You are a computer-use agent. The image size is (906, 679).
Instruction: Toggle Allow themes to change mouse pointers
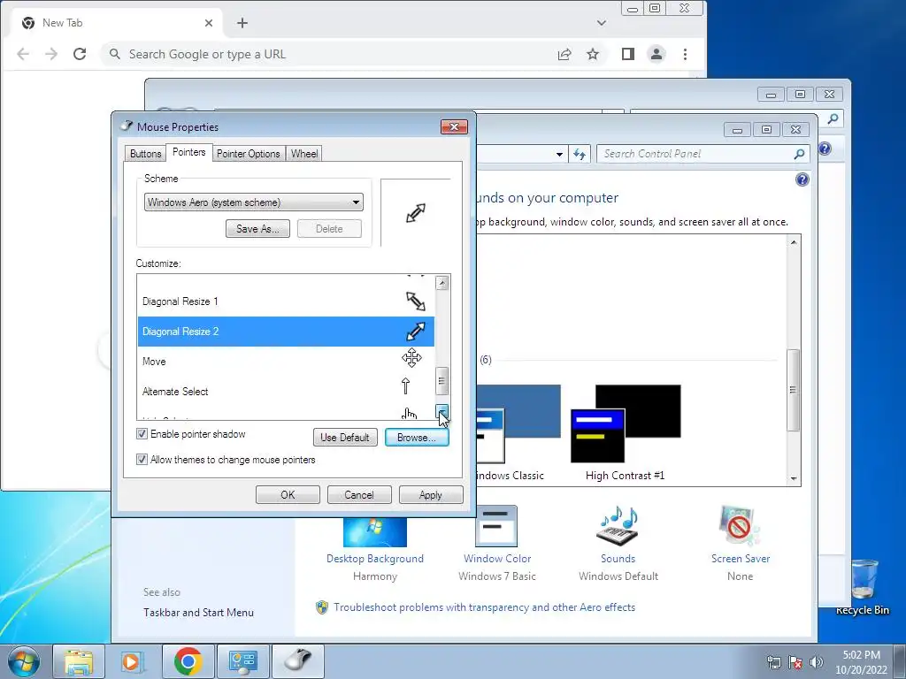tap(142, 460)
